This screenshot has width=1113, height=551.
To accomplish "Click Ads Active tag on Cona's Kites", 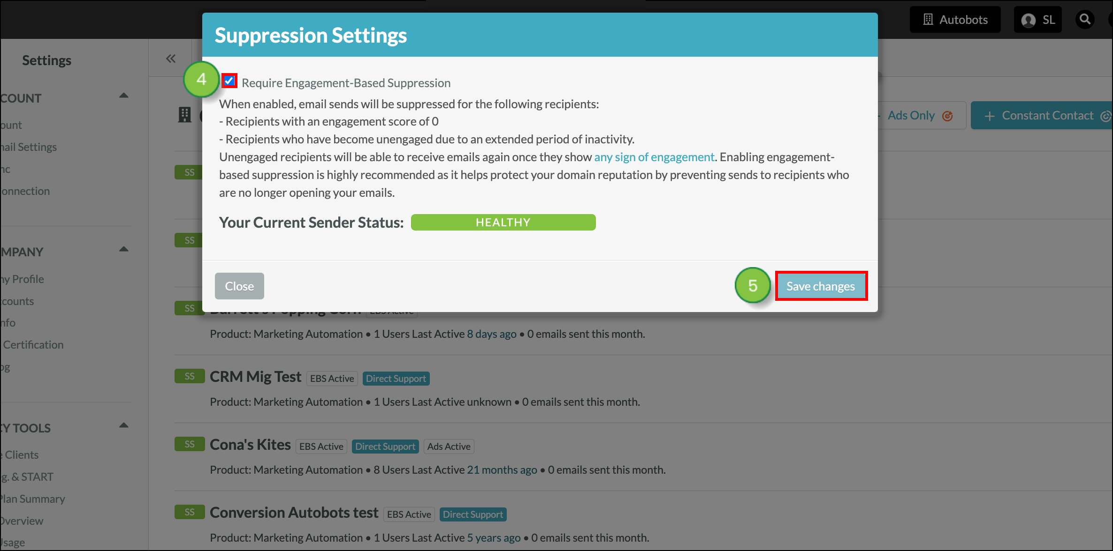I will pos(449,447).
